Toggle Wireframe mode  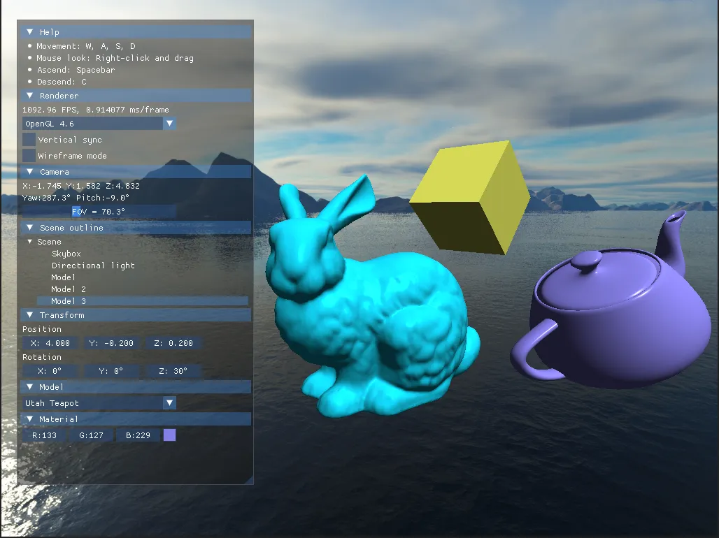(x=29, y=155)
